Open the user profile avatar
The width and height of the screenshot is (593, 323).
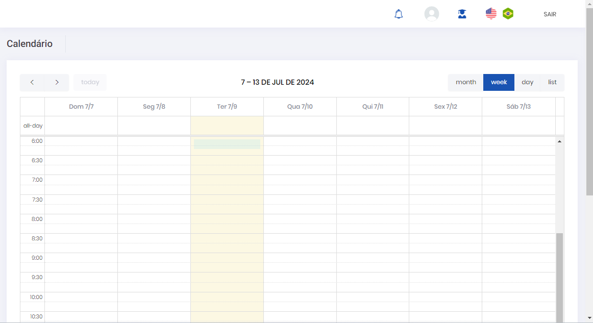(432, 14)
